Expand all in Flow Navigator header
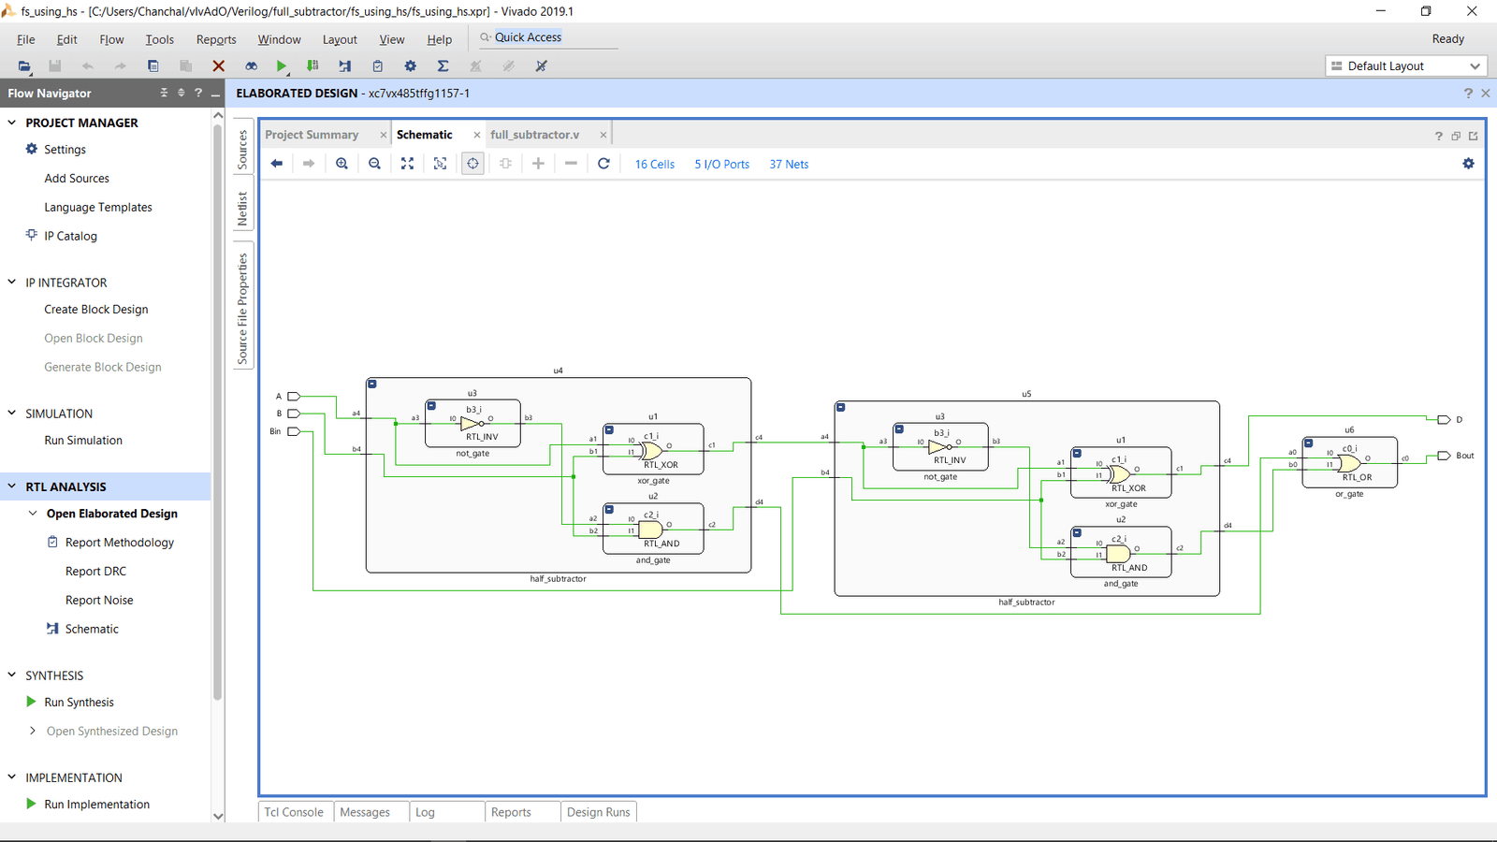This screenshot has height=842, width=1497. (181, 93)
